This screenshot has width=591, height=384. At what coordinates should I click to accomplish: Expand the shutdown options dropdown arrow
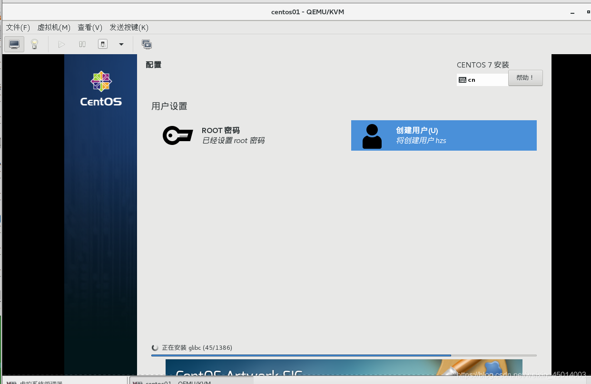click(121, 44)
